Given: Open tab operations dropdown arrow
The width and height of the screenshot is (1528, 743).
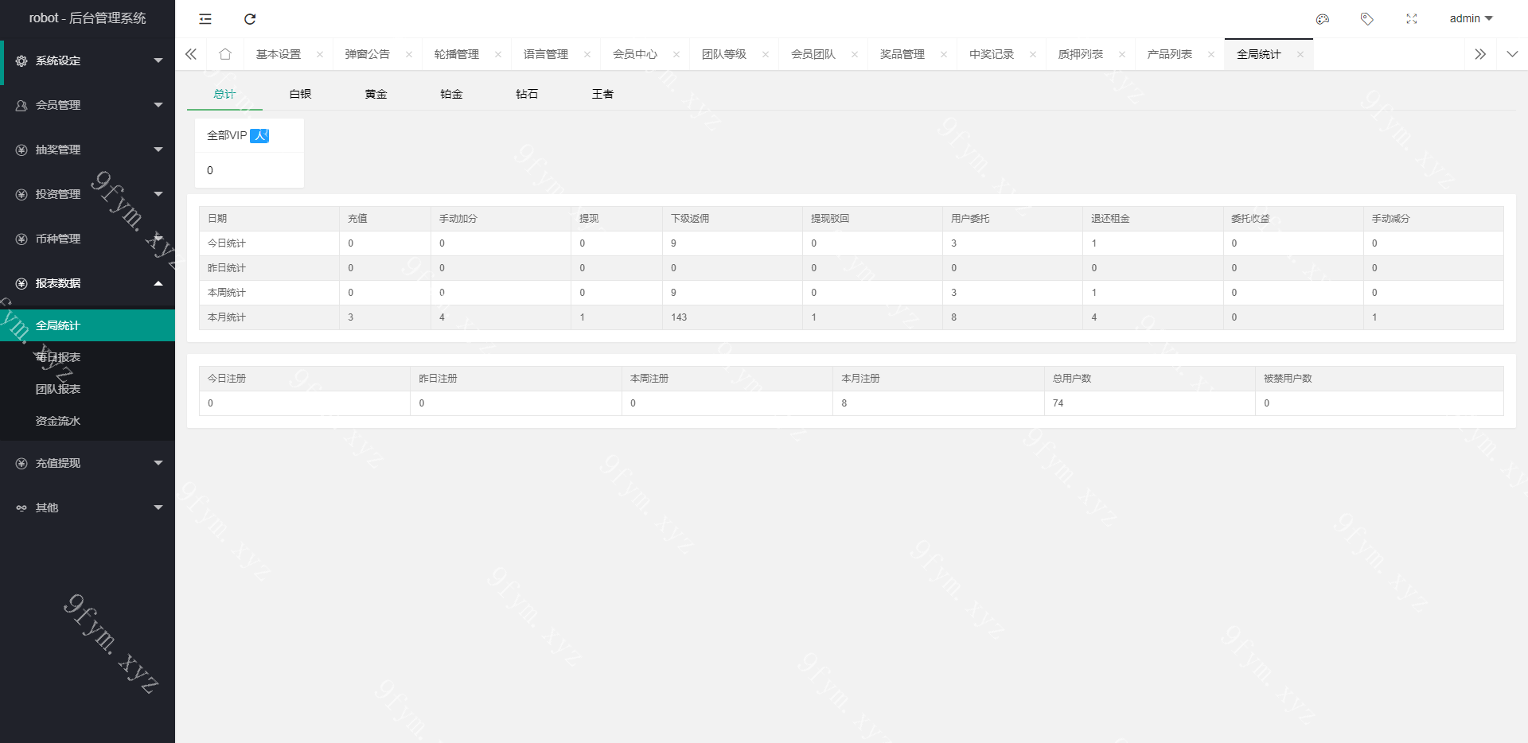Looking at the screenshot, I should 1512,54.
